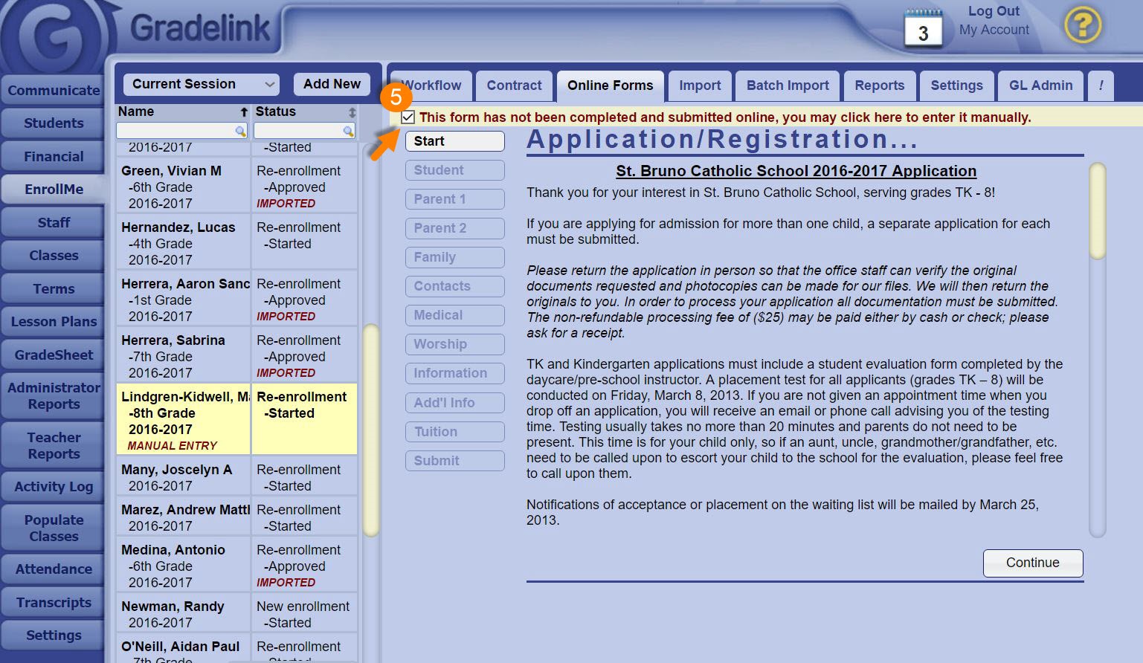Viewport: 1143px width, 663px height.
Task: Select the Medina, Antonio row
Action: pos(236,565)
